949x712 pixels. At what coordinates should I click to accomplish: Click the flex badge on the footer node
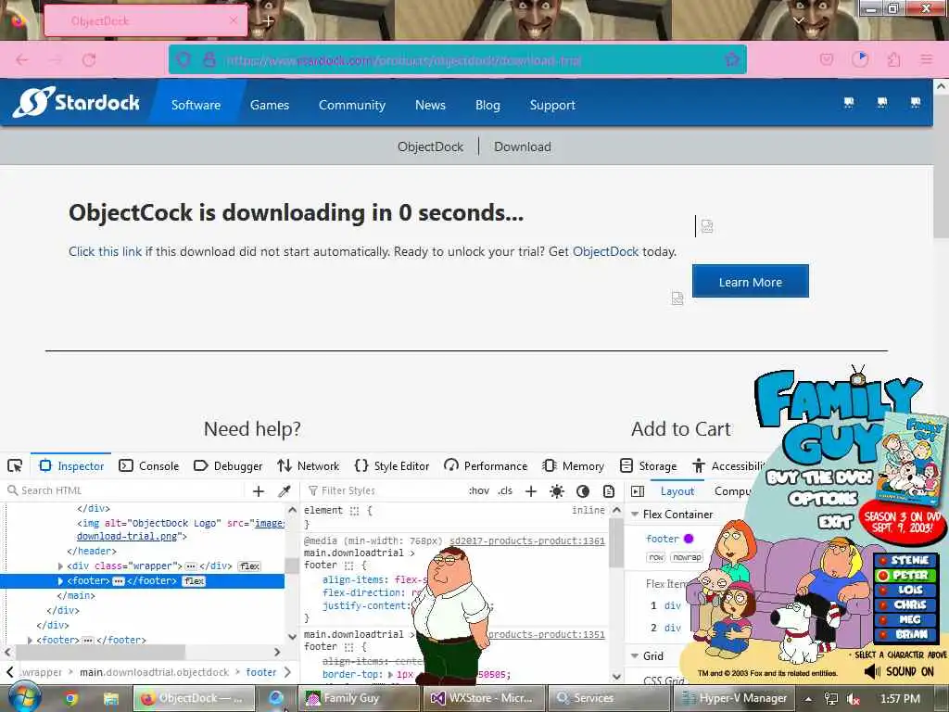[x=195, y=580]
